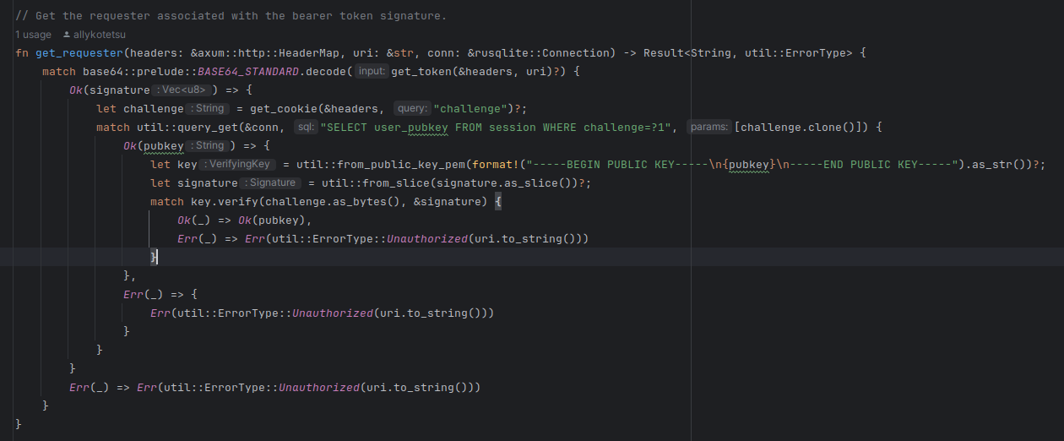Click the String type hint after "let challenge"
The height and width of the screenshot is (441, 1064).
pos(208,109)
